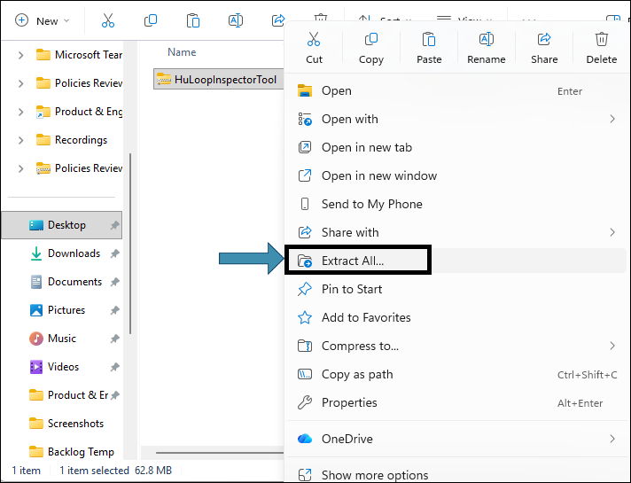Image resolution: width=631 pixels, height=483 pixels.
Task: Select Copy as path
Action: click(457, 374)
